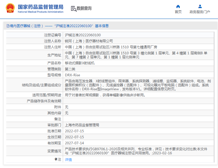Click the bulb icon beside 注
The width and height of the screenshot is (218, 168).
point(56,159)
